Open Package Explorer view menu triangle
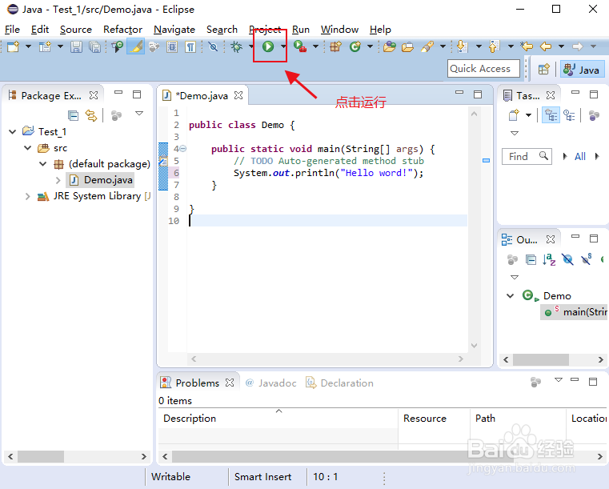The width and height of the screenshot is (609, 489). 139,114
